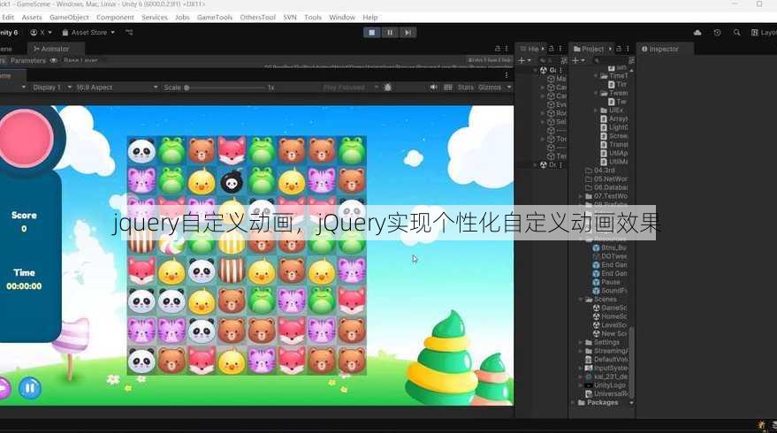Open the Assets menu

[x=32, y=18]
